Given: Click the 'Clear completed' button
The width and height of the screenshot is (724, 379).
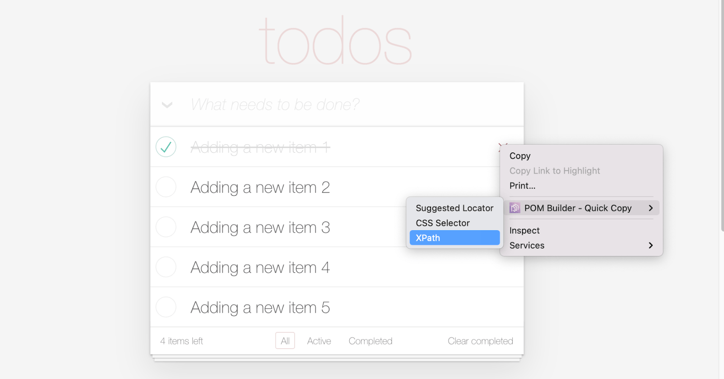Looking at the screenshot, I should (480, 341).
